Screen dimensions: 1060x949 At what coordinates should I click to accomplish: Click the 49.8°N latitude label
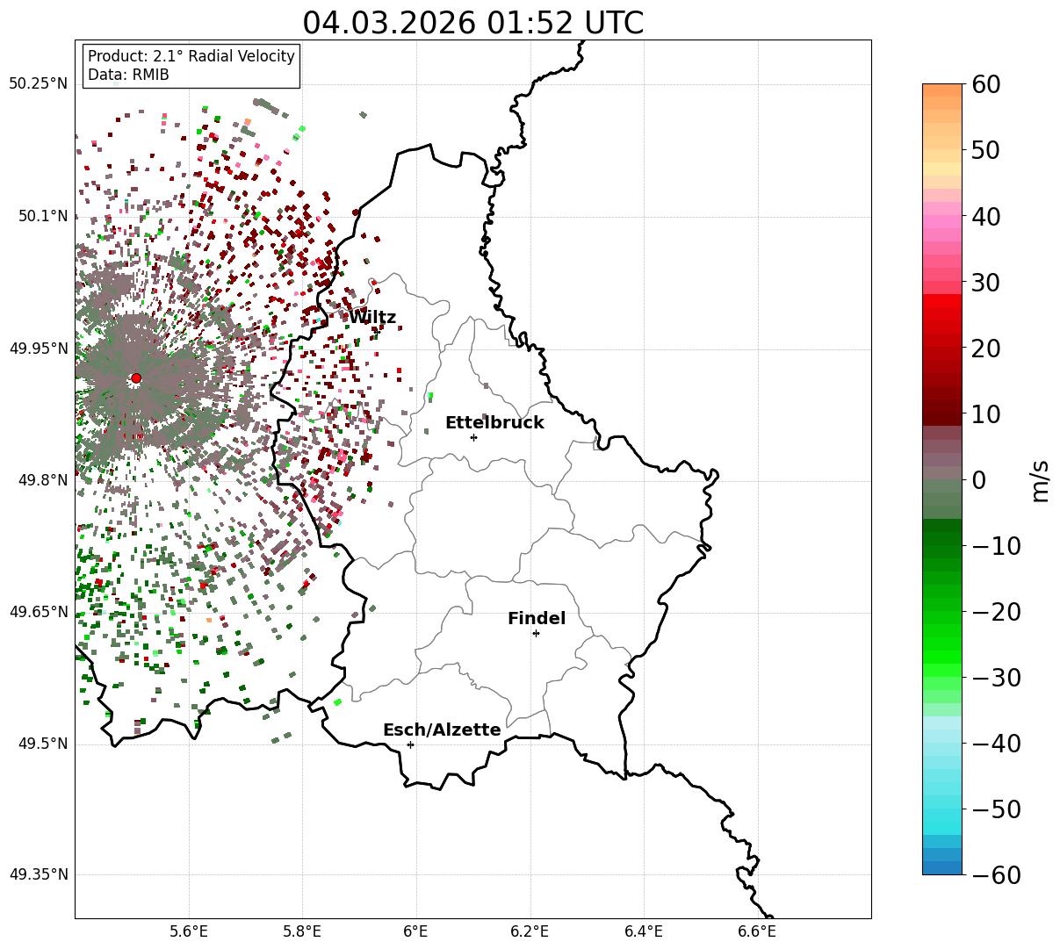coord(42,480)
